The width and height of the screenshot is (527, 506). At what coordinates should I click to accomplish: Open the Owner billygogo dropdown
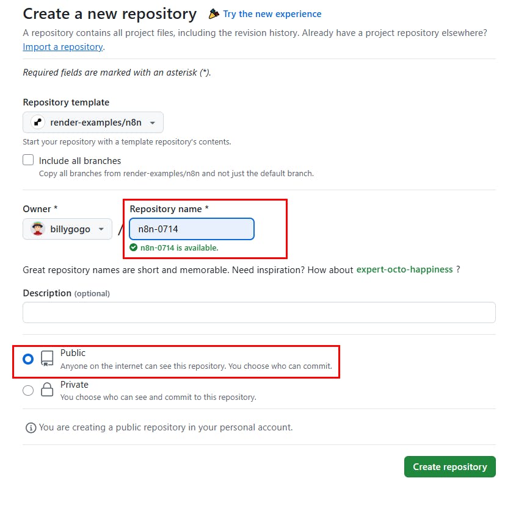pos(68,229)
